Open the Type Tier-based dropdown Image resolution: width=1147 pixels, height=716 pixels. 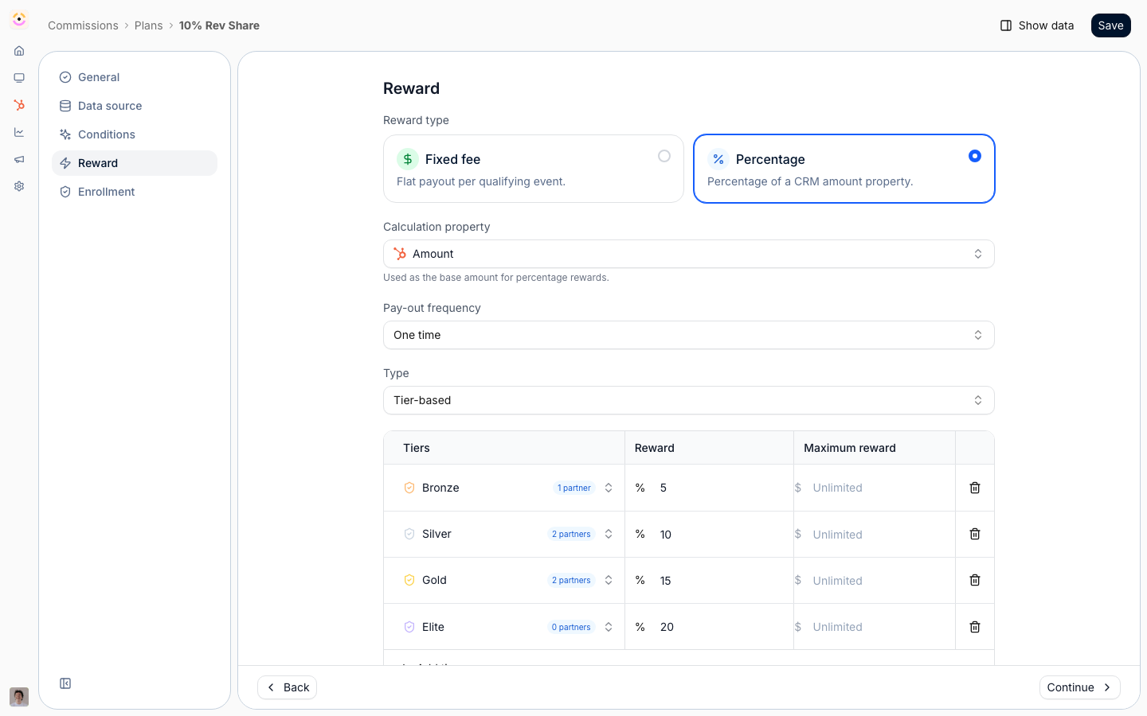tap(689, 400)
